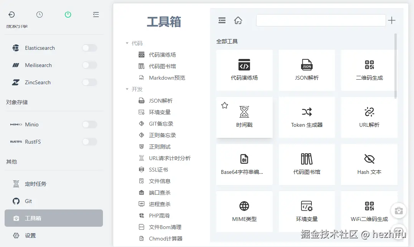Open the Token 生成器 tool card
This screenshot has width=414, height=247.
click(x=306, y=117)
